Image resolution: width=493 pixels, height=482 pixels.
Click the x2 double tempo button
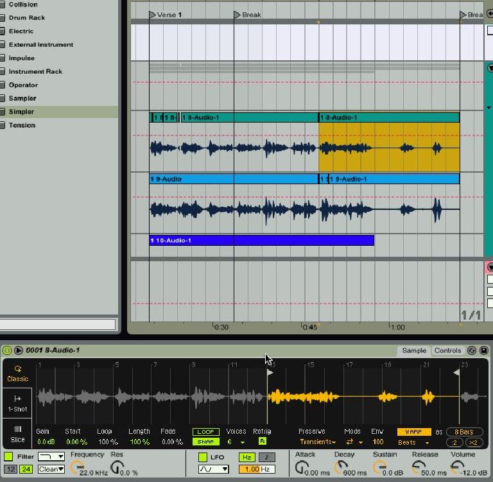474,442
